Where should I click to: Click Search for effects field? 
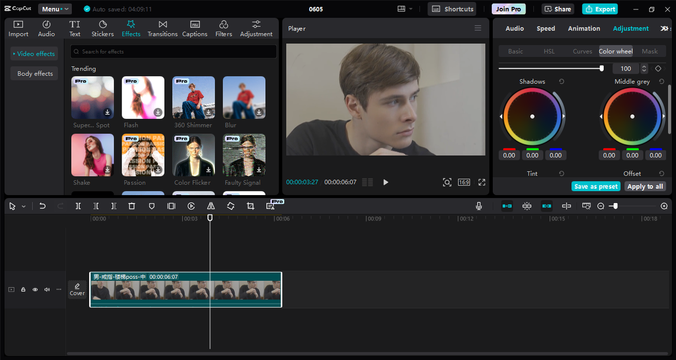pyautogui.click(x=174, y=51)
